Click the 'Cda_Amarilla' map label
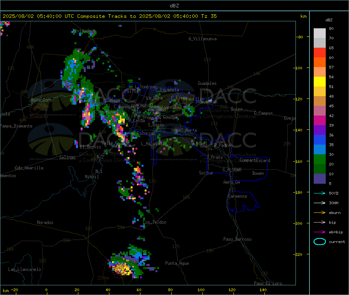This screenshot has width=349, height=295. point(29,168)
